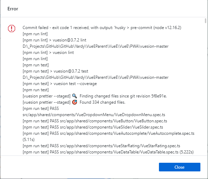Click the red error alert icon
The height and width of the screenshot is (179, 208).
[12, 29]
